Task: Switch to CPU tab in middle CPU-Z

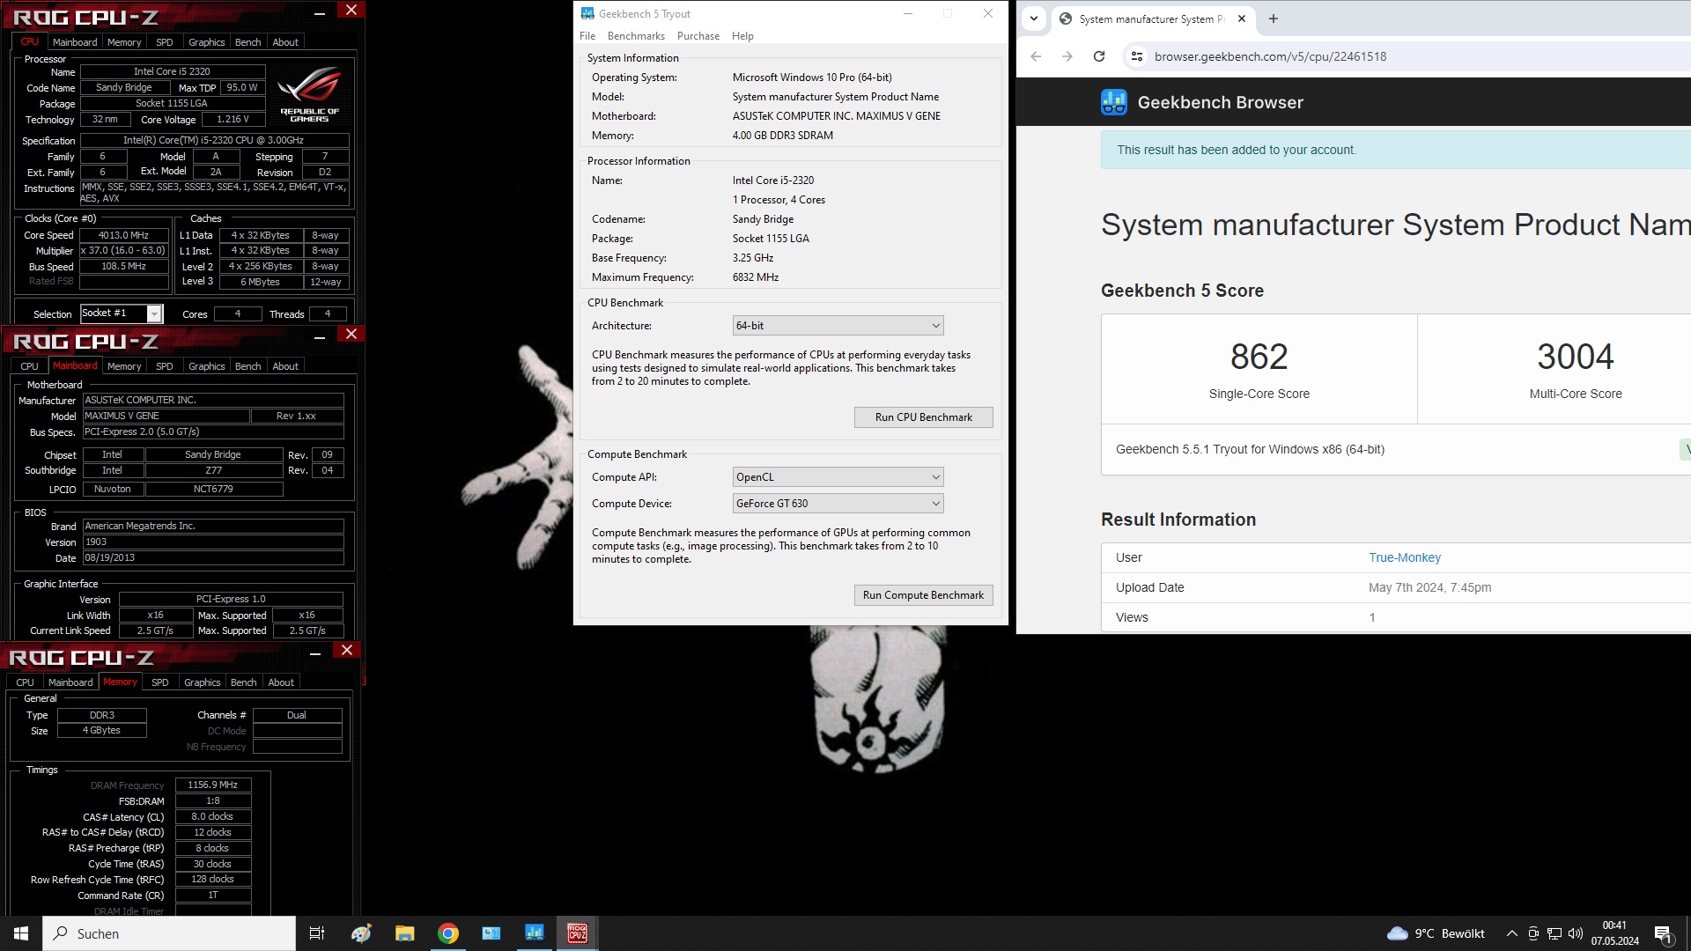Action: [30, 366]
